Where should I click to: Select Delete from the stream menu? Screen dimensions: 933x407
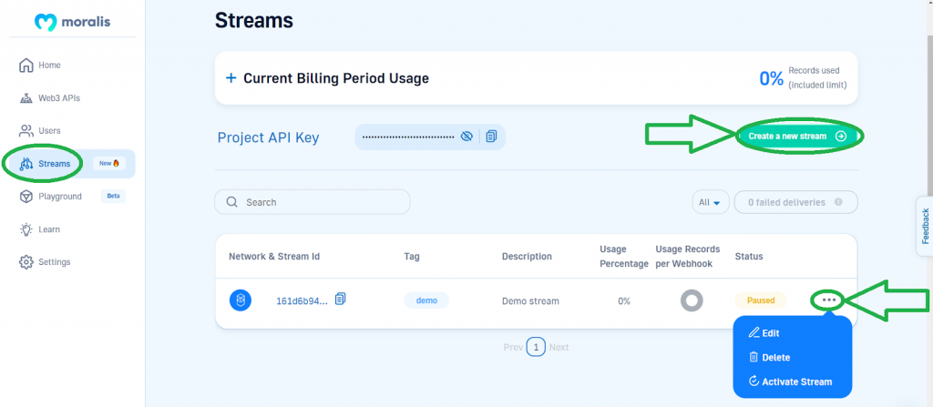click(x=769, y=358)
